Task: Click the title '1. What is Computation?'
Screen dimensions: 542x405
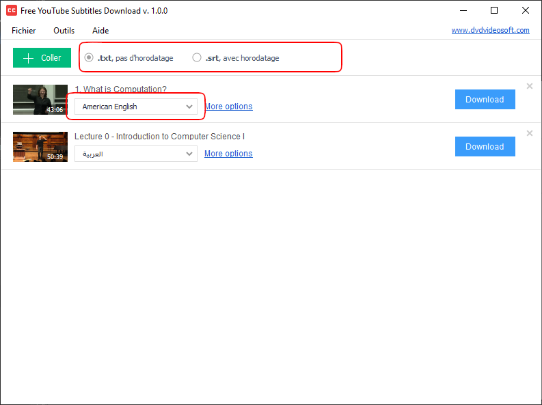Action: point(121,89)
